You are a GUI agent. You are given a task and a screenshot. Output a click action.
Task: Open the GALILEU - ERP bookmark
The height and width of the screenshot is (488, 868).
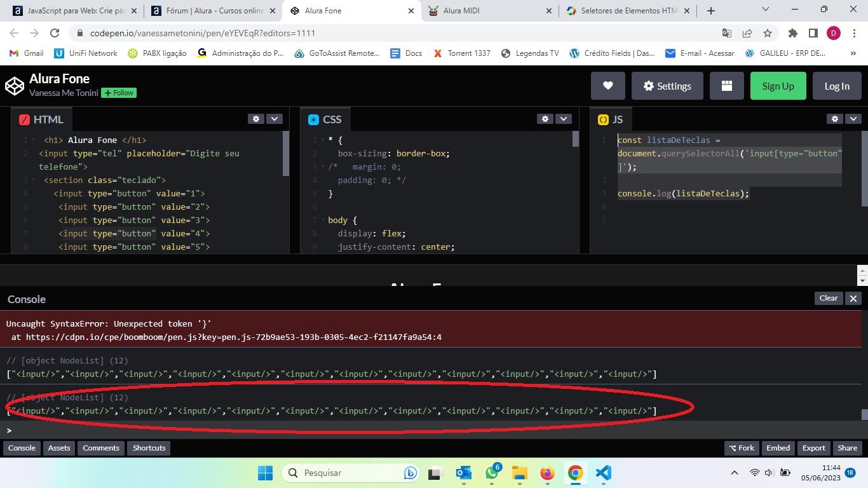[785, 53]
